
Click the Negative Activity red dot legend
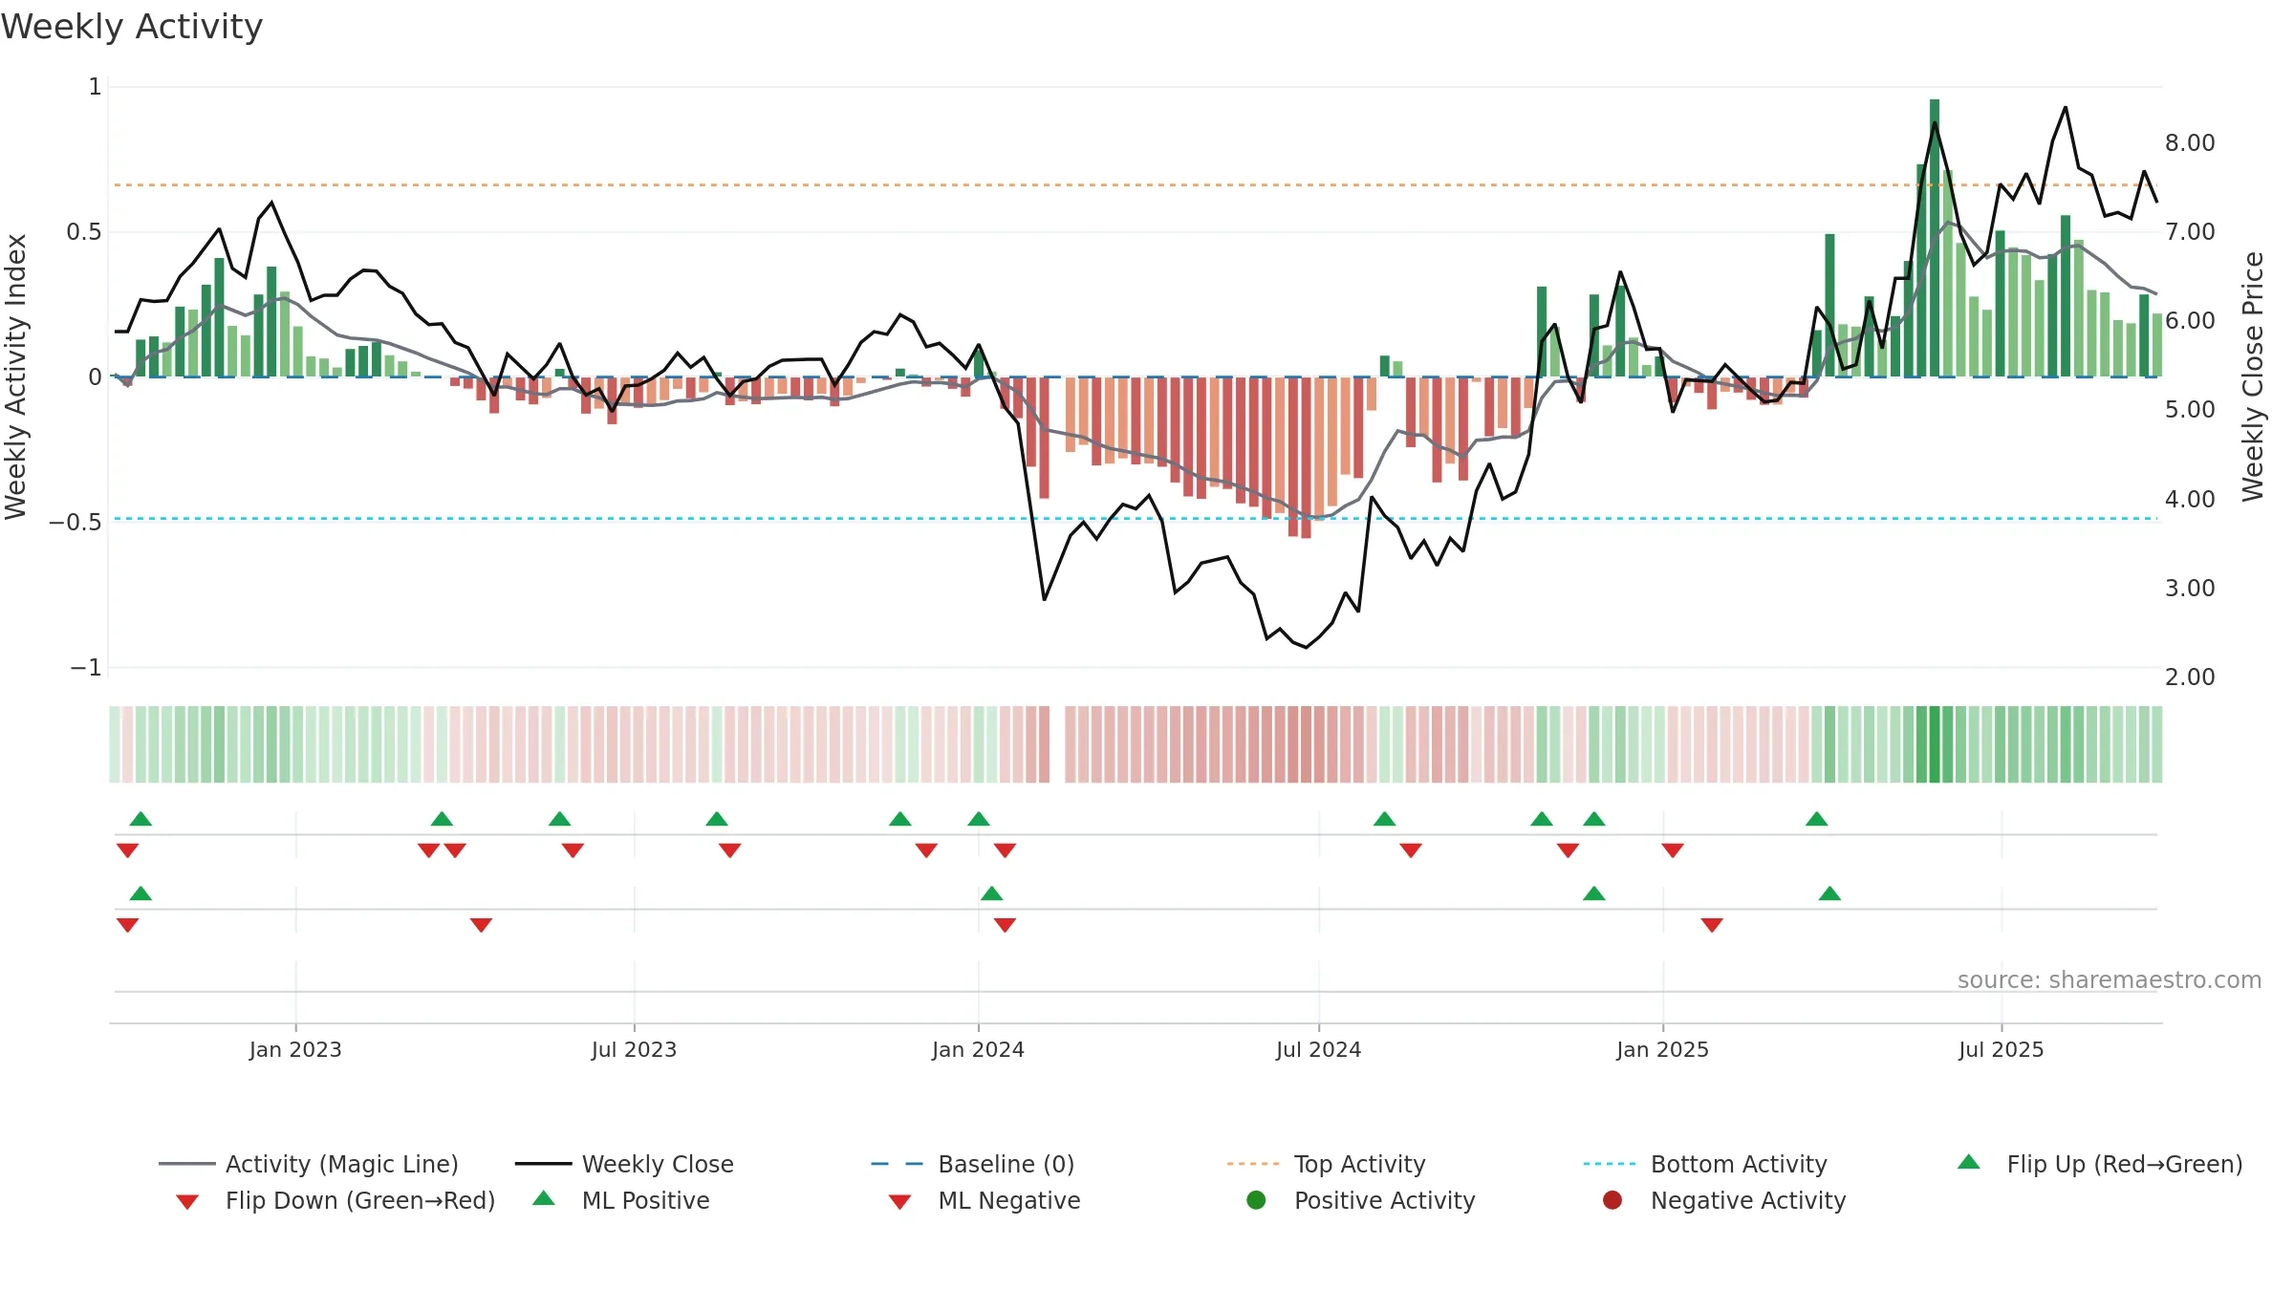1723,1200
